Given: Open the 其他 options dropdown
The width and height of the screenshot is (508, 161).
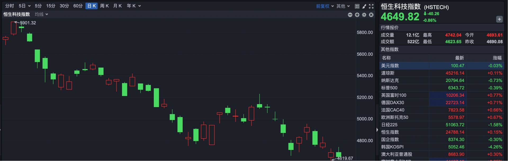Looking at the screenshot, I should [343, 6].
